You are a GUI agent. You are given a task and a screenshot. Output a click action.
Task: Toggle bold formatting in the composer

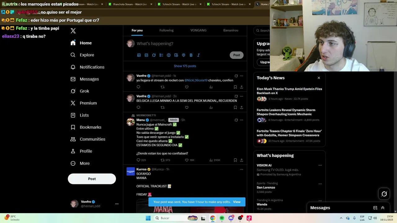[x=191, y=55]
